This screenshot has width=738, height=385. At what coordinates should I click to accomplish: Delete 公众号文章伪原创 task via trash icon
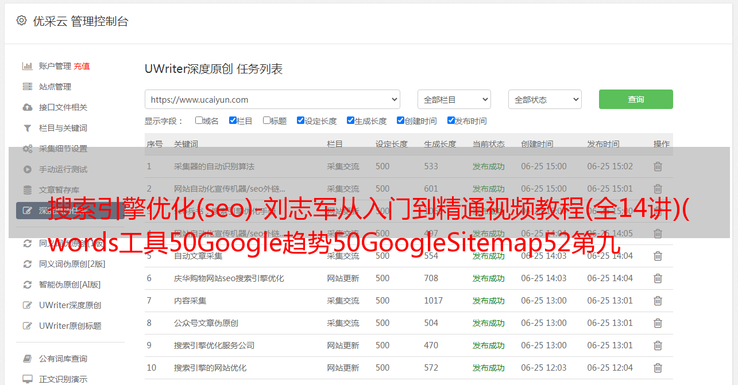point(658,323)
